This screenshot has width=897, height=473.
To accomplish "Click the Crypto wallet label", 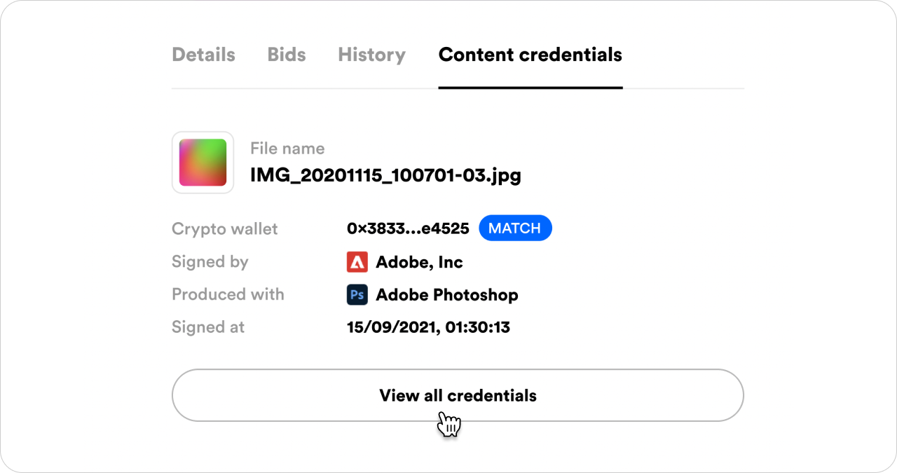I will point(224,229).
